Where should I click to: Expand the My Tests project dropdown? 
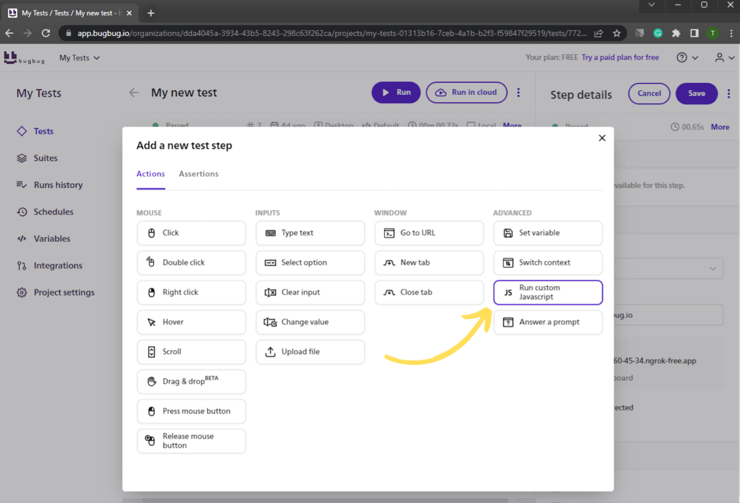(79, 58)
